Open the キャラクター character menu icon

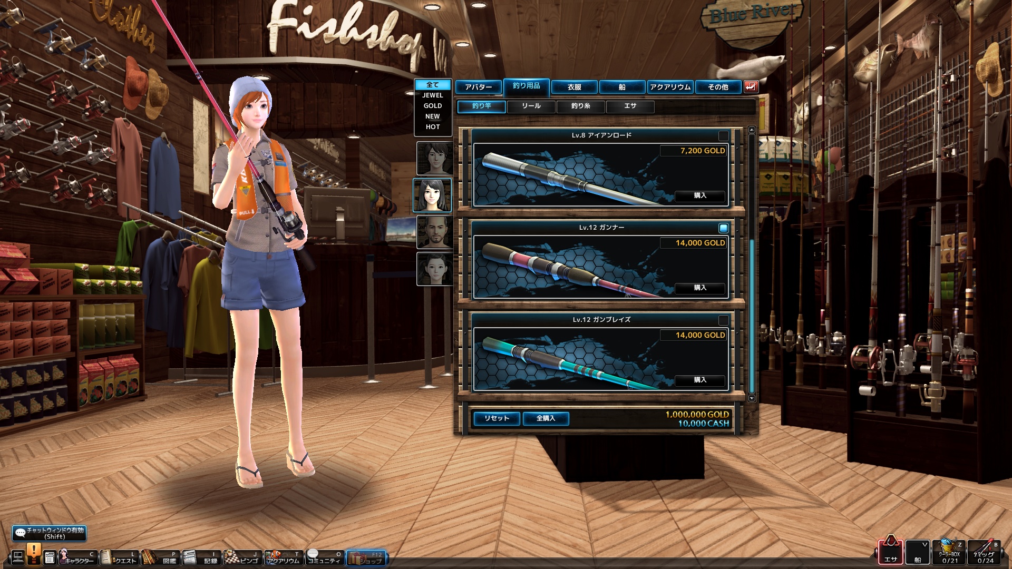pos(77,557)
